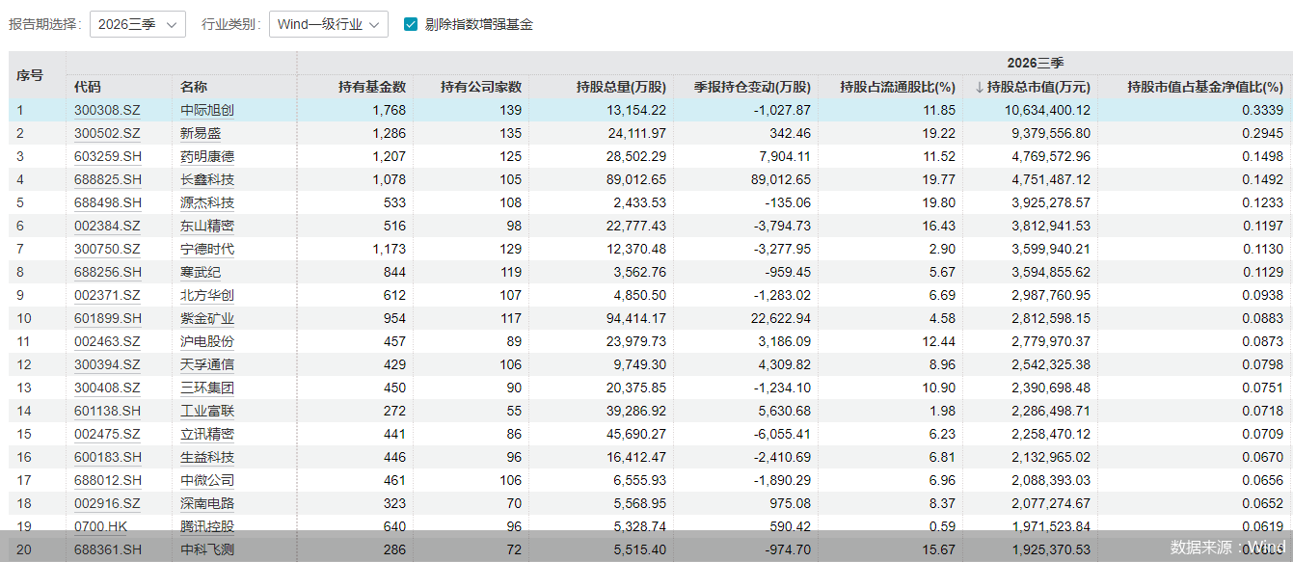Select the 持股市值占基金净值比 value 0.0873
The height and width of the screenshot is (562, 1293).
pyautogui.click(x=1261, y=341)
